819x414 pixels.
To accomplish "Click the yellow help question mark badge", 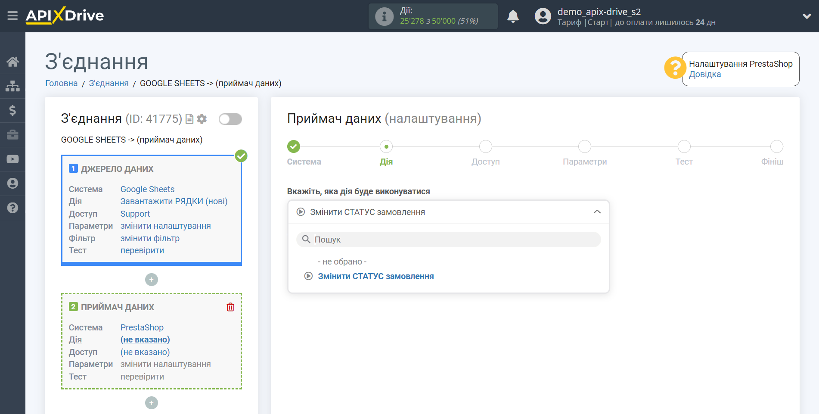I will coord(675,68).
